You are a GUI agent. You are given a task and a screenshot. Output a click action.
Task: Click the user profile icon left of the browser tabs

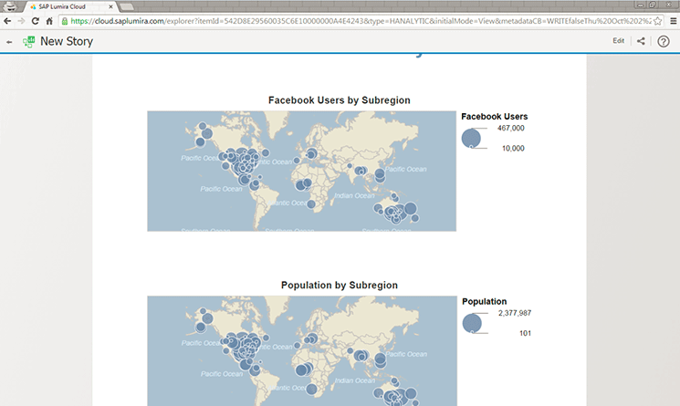point(10,6)
